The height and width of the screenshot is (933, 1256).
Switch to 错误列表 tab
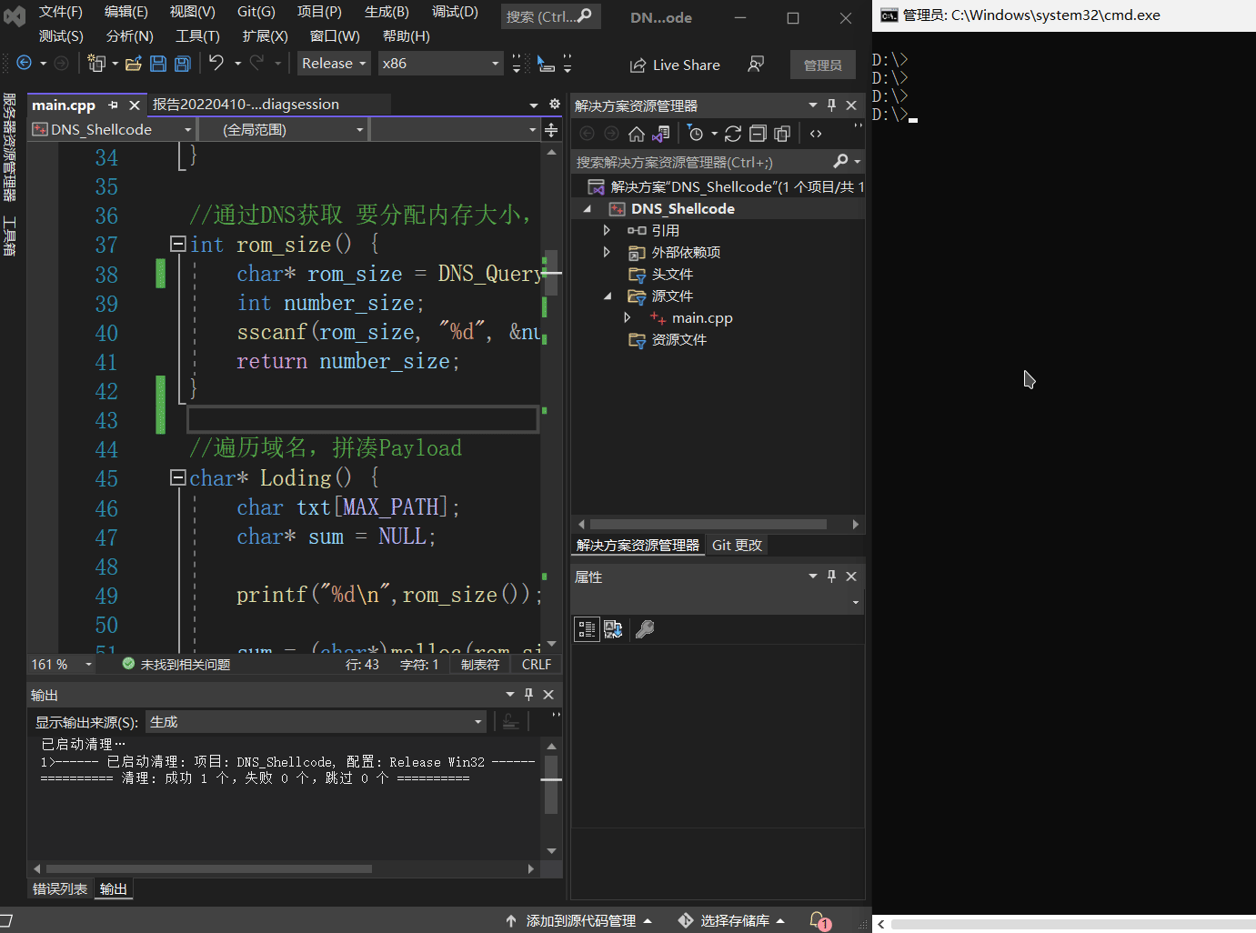point(60,888)
